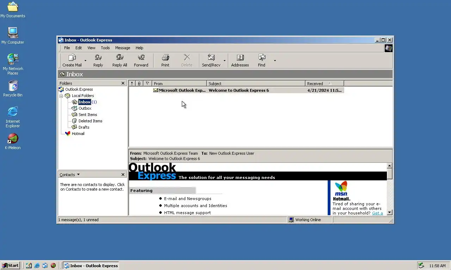This screenshot has height=270, width=451.
Task: Click the Windows logo throbber icon
Action: [x=388, y=48]
